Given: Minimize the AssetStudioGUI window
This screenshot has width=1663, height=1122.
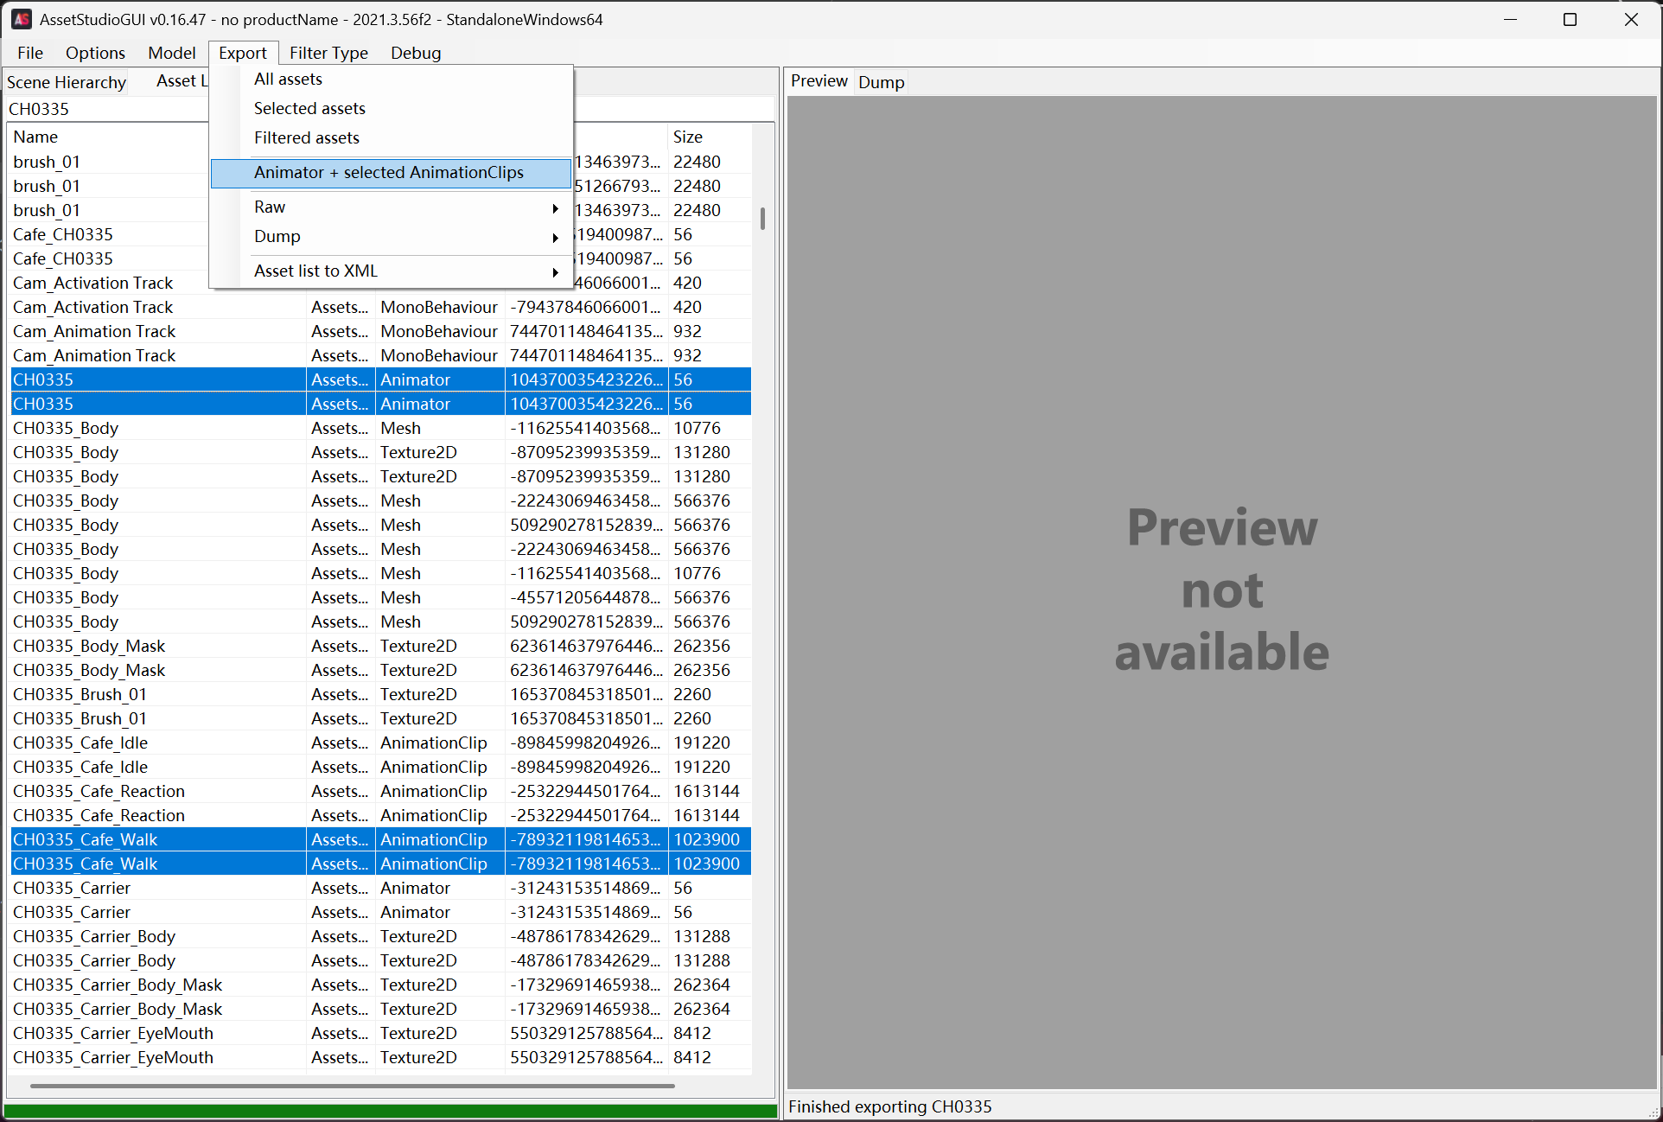Looking at the screenshot, I should pyautogui.click(x=1511, y=19).
